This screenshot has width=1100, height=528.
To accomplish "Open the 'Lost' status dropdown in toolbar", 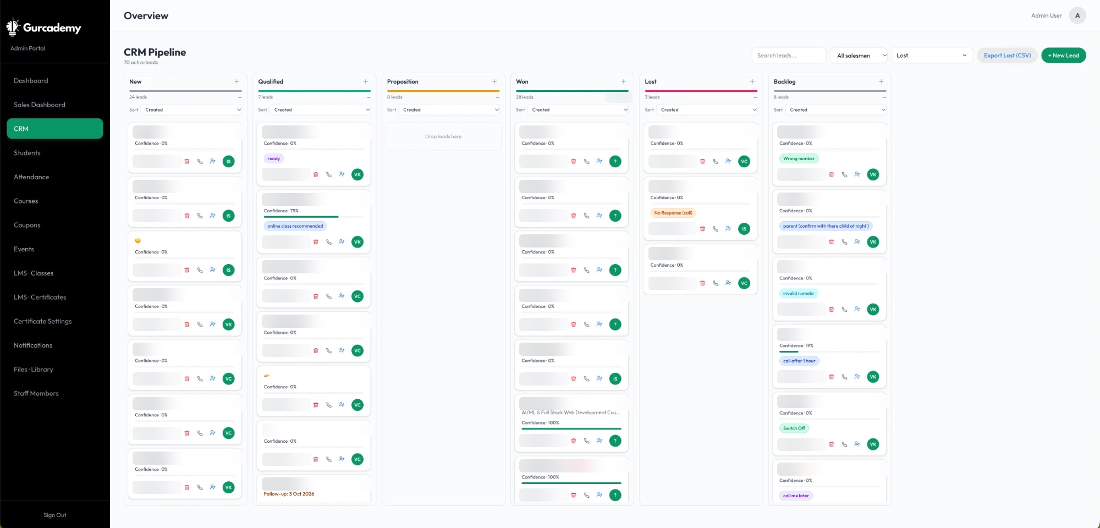I will click(932, 56).
